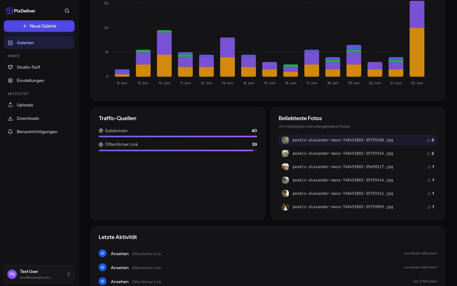
Task: Click thumbnail of photo 35759100.jpg
Action: [x=285, y=140]
